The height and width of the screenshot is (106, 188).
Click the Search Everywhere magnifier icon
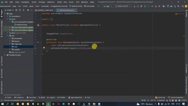pos(183,6)
